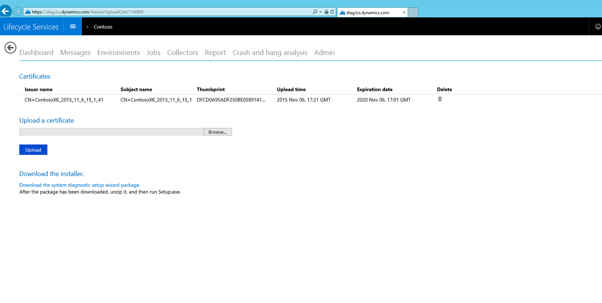Click the refresh icon in address bar

point(332,12)
